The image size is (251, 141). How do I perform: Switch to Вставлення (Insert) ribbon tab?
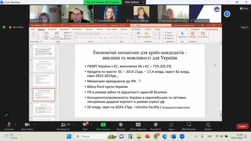[x=52, y=29]
